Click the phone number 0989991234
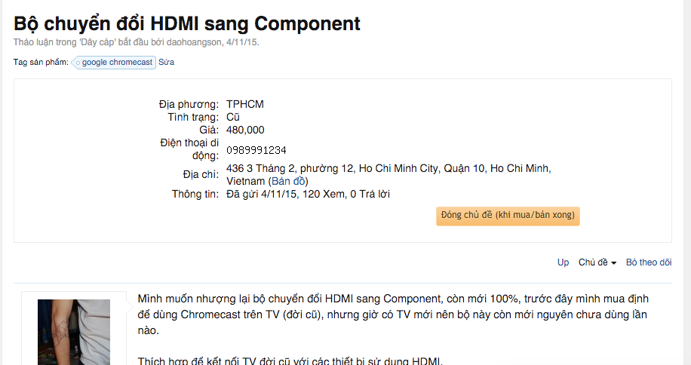The width and height of the screenshot is (691, 365). click(256, 150)
